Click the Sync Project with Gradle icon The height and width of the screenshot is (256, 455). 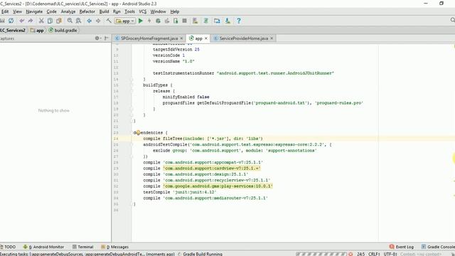pyautogui.click(x=206, y=21)
